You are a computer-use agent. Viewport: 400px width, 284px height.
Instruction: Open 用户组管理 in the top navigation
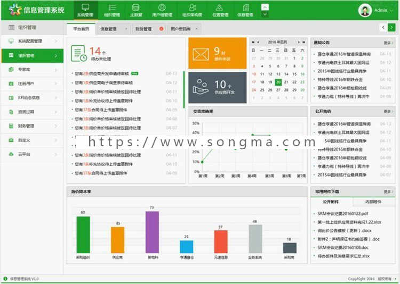162,11
